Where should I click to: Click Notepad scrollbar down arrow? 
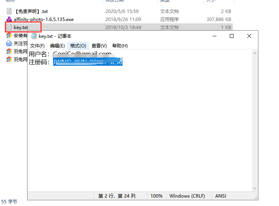pos(255,188)
